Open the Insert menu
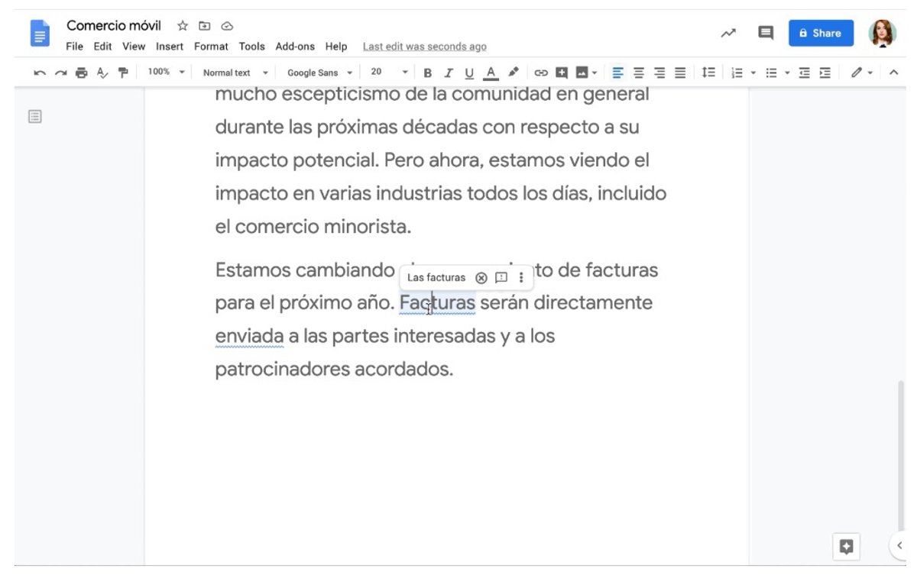The image size is (917, 575). [x=170, y=47]
